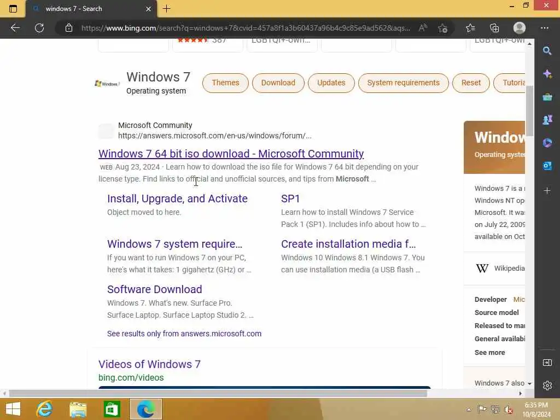
Task: Open the sidebar Tools briefcase icon
Action: [547, 97]
